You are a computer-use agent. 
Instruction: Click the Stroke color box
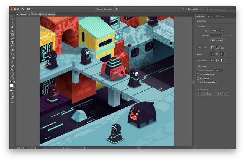tap(13, 87)
